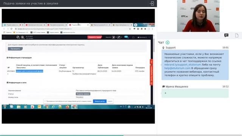
Task: Open the МСП bookmark in bookmarks bar
Action: pos(38,32)
